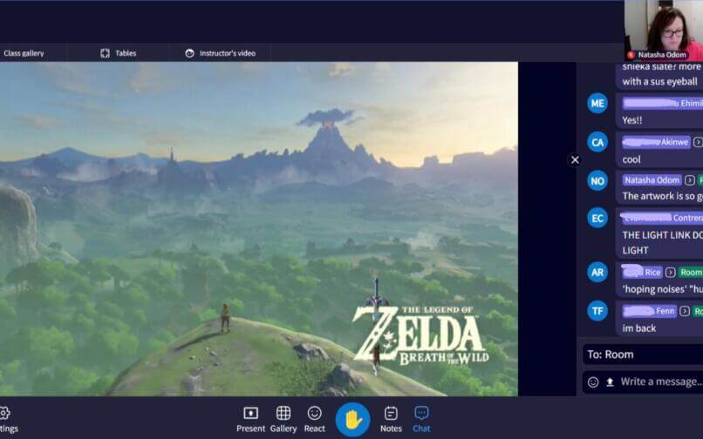Click the 'hoping noises' chat message
The image size is (703, 439).
(x=662, y=289)
